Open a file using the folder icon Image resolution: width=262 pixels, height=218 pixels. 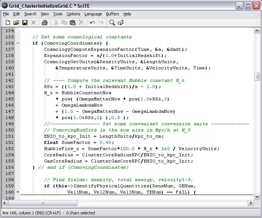pyautogui.click(x=16, y=23)
